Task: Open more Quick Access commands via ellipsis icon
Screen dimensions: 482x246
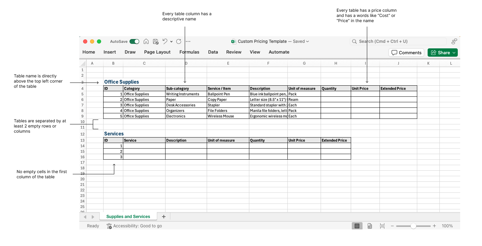Action: [x=188, y=41]
